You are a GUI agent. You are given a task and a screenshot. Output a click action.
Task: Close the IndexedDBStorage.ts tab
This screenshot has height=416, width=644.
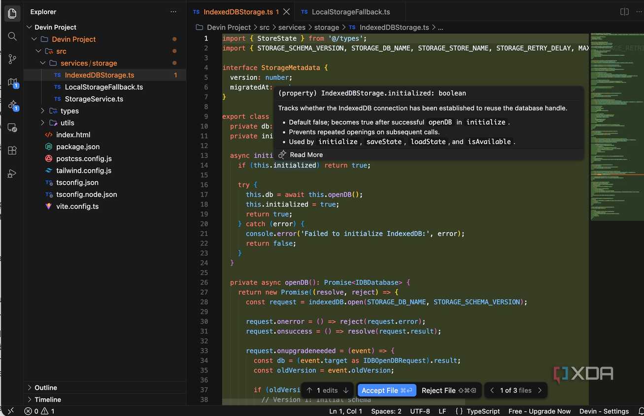click(x=287, y=12)
